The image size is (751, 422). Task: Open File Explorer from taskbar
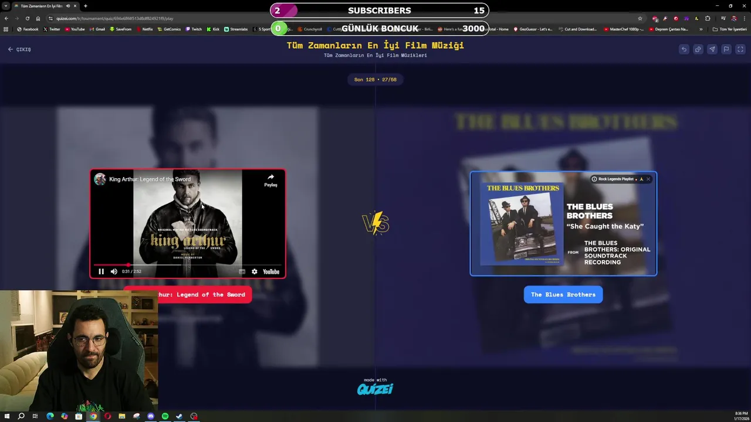click(x=122, y=416)
